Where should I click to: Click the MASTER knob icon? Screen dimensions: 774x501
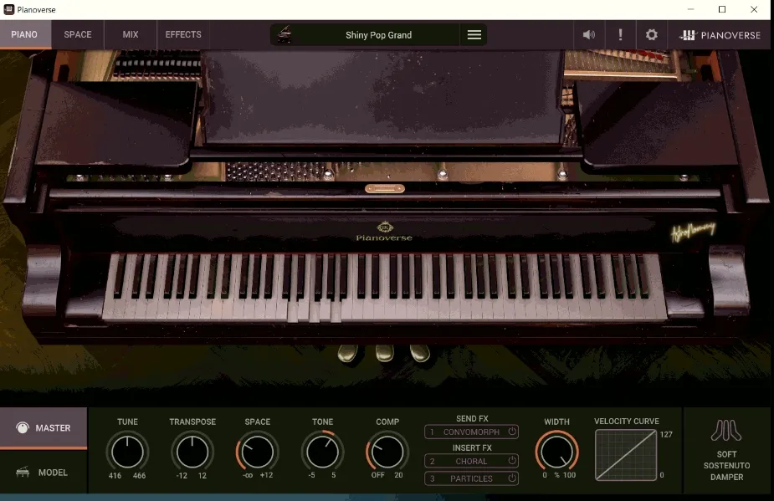[23, 427]
